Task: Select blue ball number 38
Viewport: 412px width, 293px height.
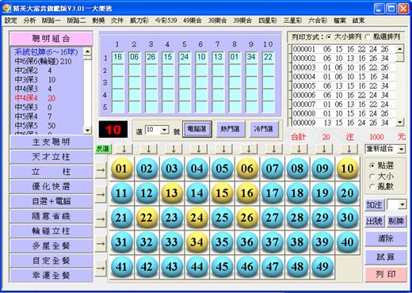Action: click(x=297, y=242)
